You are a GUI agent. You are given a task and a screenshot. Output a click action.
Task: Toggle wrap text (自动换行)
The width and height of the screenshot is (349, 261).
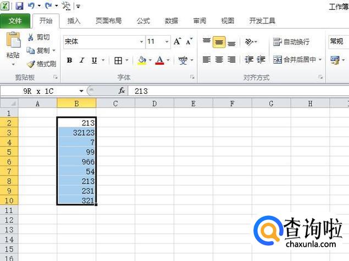[291, 42]
